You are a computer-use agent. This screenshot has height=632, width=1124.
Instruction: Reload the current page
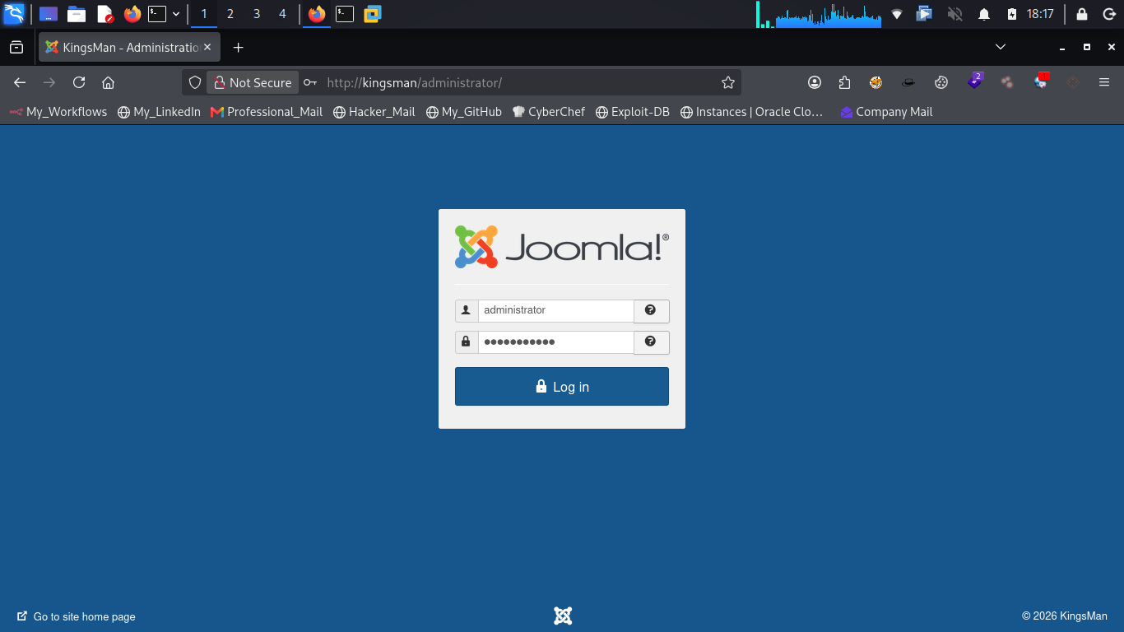pyautogui.click(x=79, y=82)
